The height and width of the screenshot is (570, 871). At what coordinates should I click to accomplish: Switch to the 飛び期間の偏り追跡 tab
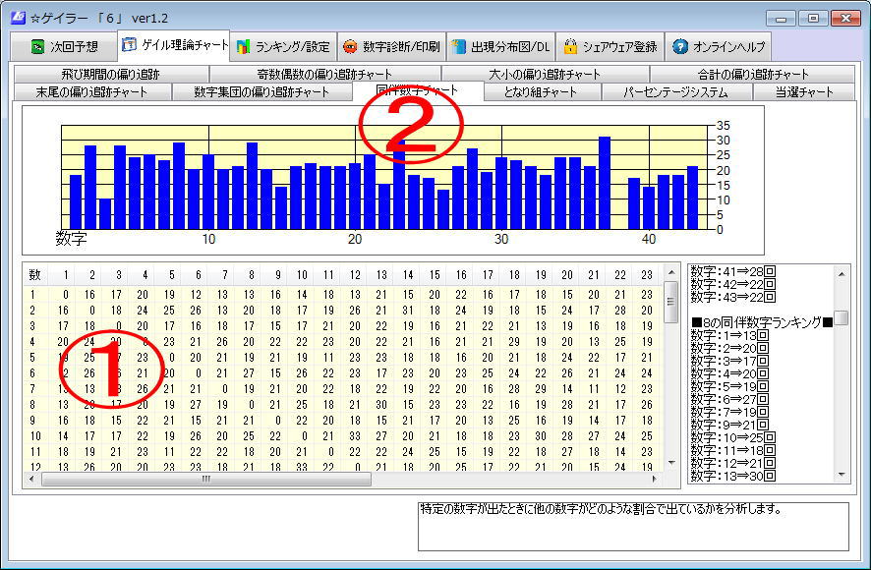pos(108,75)
